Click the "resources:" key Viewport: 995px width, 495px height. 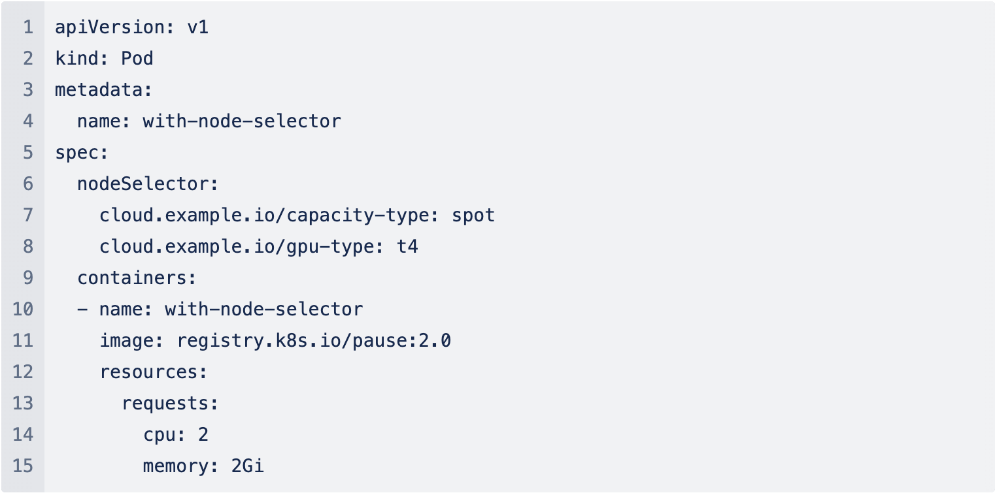[x=154, y=372]
